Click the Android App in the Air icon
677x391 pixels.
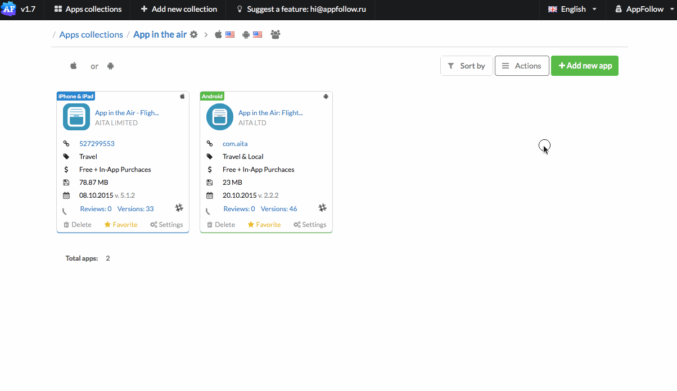(220, 117)
